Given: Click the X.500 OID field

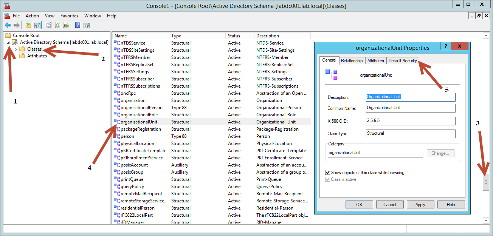Looking at the screenshot, I should coord(411,121).
